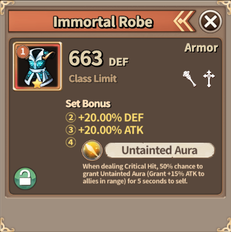Toggle the green unlock padlock icon
This screenshot has height=232, width=231.
pos(25,178)
